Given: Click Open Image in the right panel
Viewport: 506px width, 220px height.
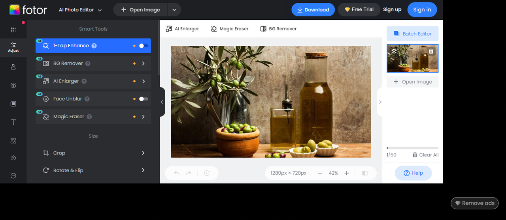Looking at the screenshot, I should [412, 82].
